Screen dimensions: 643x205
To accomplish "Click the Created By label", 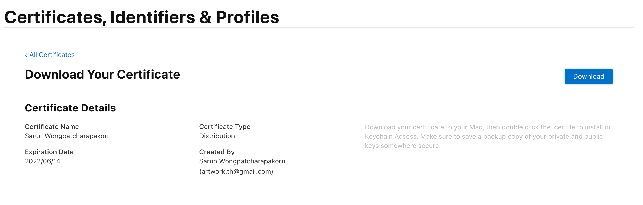I will 217,152.
